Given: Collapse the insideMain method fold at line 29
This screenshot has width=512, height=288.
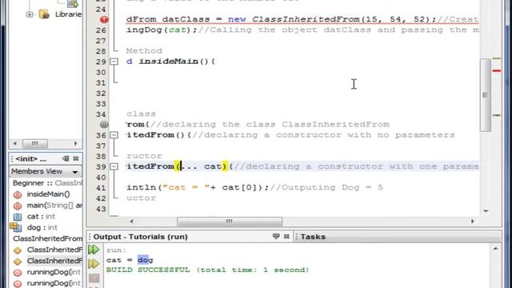Looking at the screenshot, I should [114, 62].
